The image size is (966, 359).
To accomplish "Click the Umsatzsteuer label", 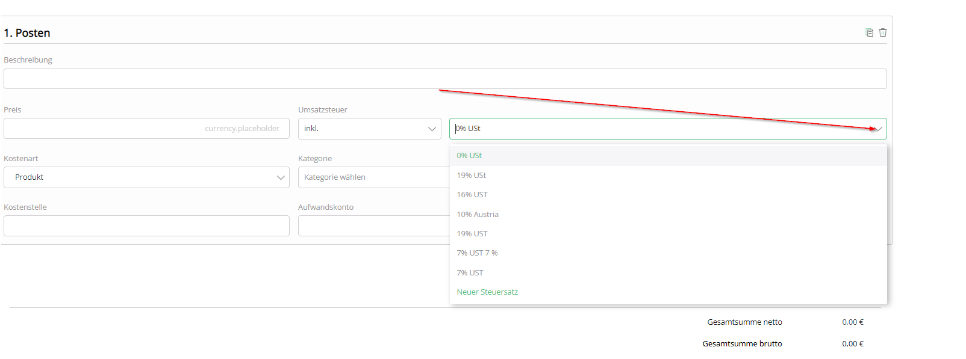I will (x=323, y=110).
